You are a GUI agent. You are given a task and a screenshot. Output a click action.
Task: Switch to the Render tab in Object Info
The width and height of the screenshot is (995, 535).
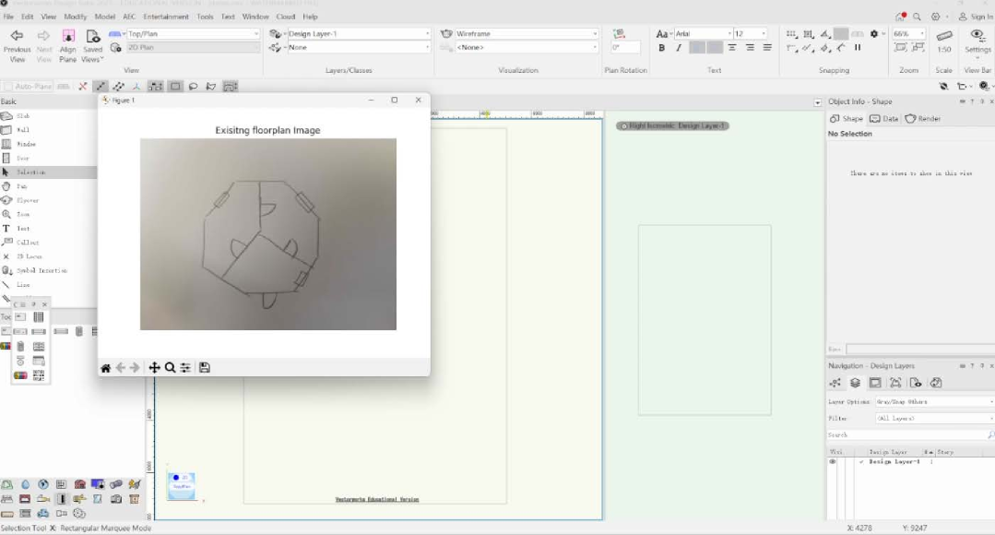tap(923, 119)
